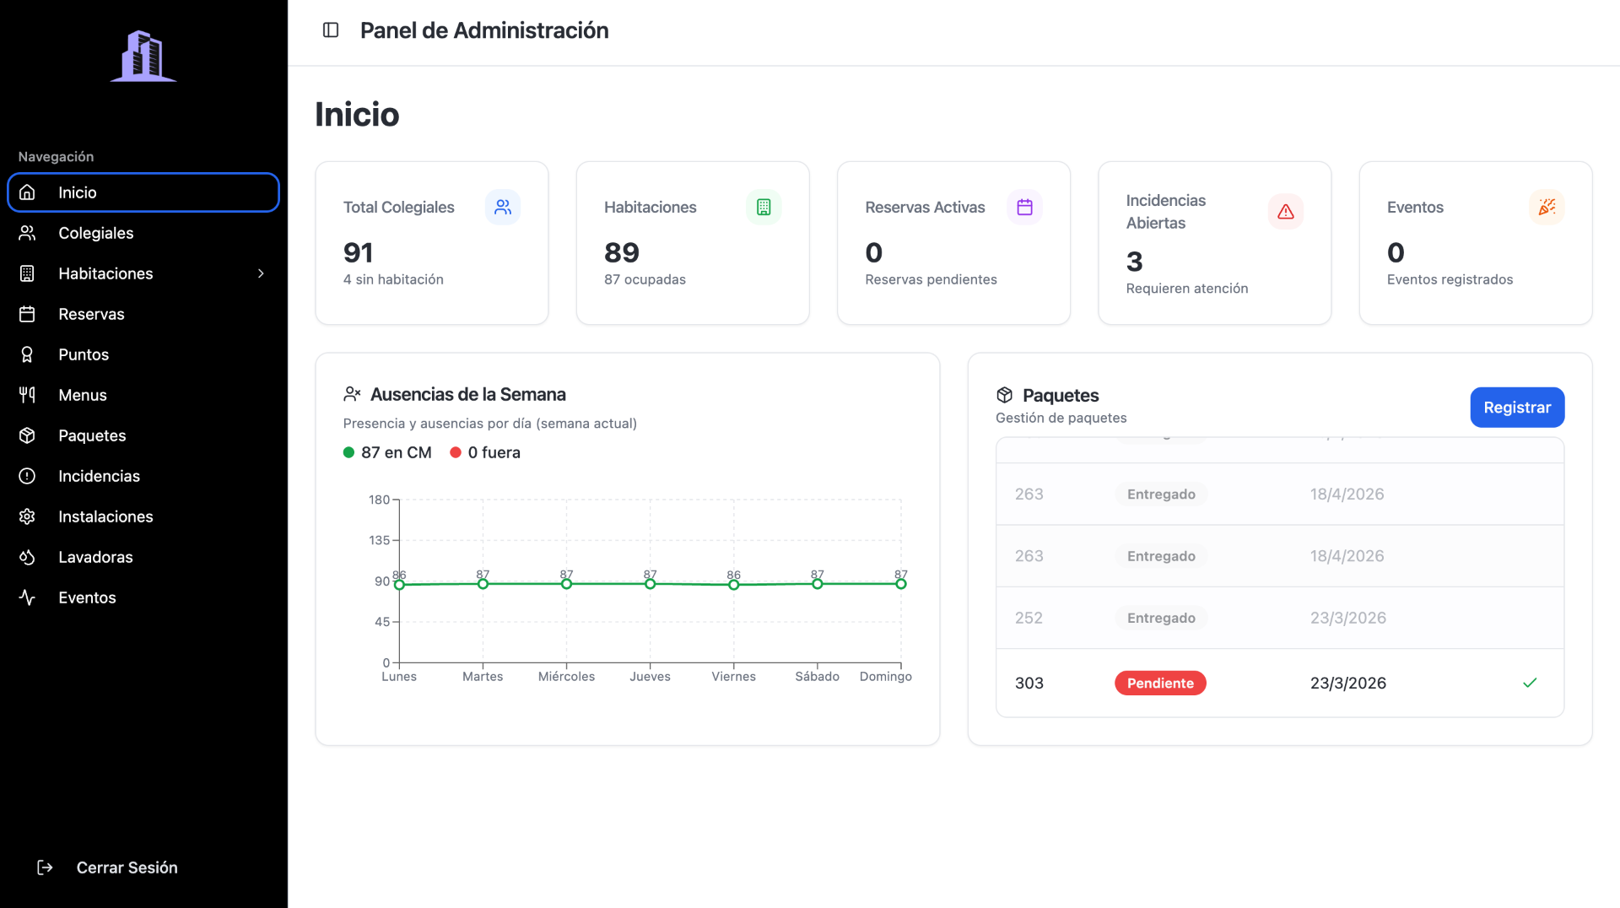Open the Total Colegiales card
This screenshot has height=908, width=1620.
432,243
